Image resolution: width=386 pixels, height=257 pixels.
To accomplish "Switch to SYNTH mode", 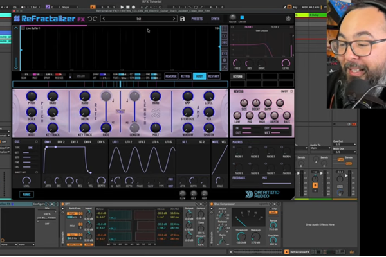I will 215,19.
